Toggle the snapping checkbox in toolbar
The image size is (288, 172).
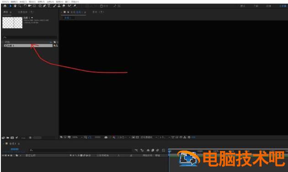[101, 6]
